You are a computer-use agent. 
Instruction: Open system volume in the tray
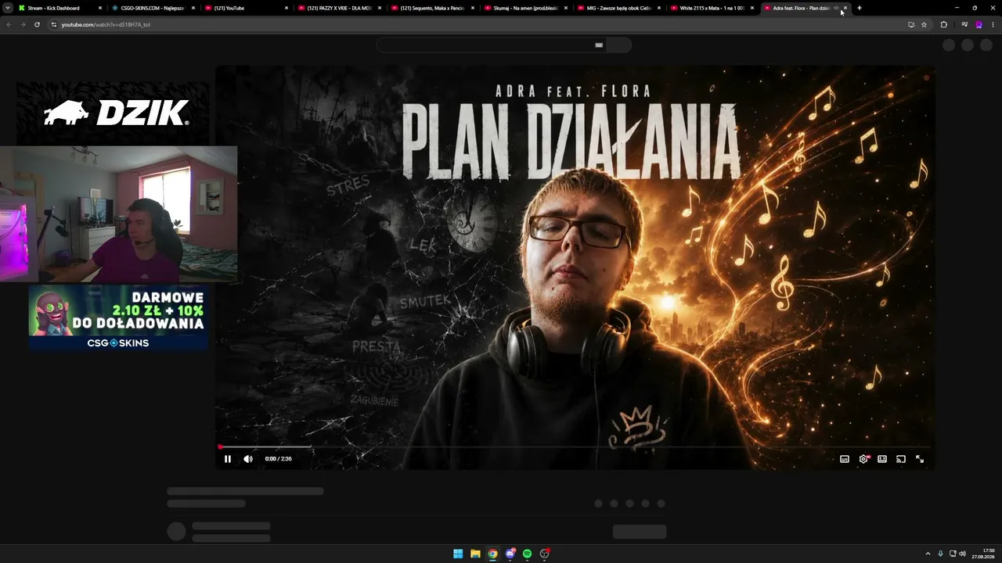962,554
